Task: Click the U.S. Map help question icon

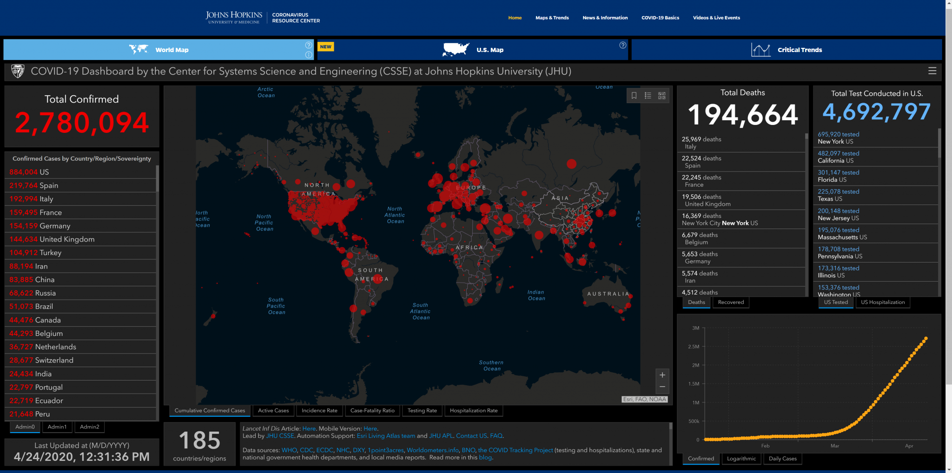Action: click(x=623, y=45)
